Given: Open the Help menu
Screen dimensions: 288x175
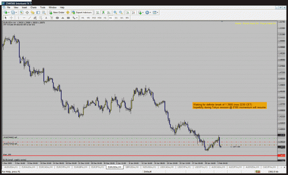Looking at the screenshot, I should pyautogui.click(x=62, y=7).
